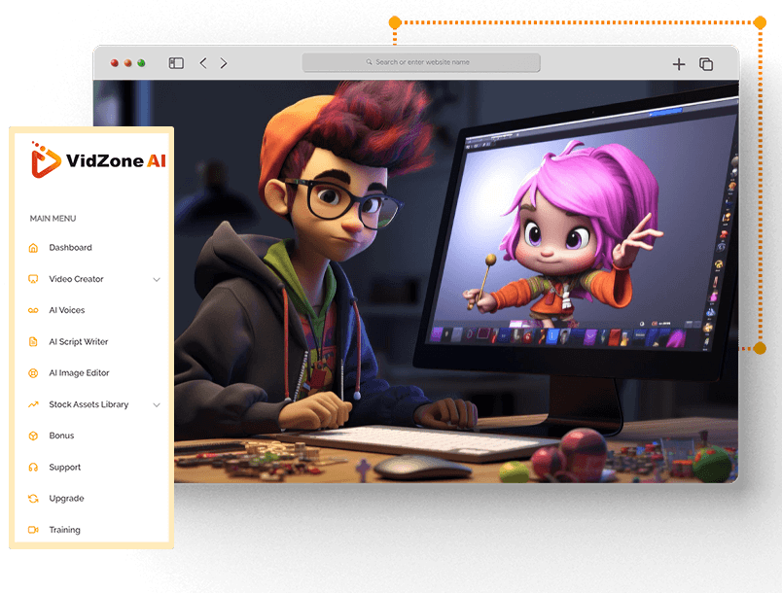This screenshot has height=593, width=782.
Task: Click the yellow minimize window button
Action: tap(128, 63)
